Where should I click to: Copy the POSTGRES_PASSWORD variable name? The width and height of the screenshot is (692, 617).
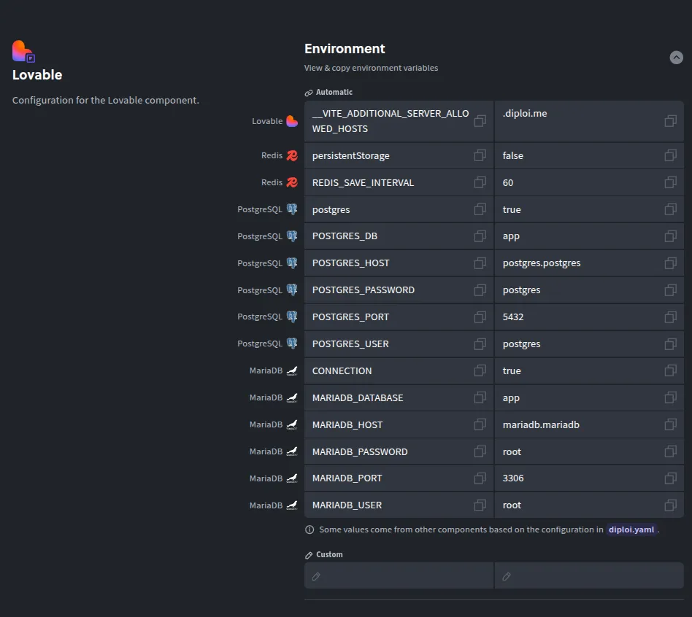(480, 290)
